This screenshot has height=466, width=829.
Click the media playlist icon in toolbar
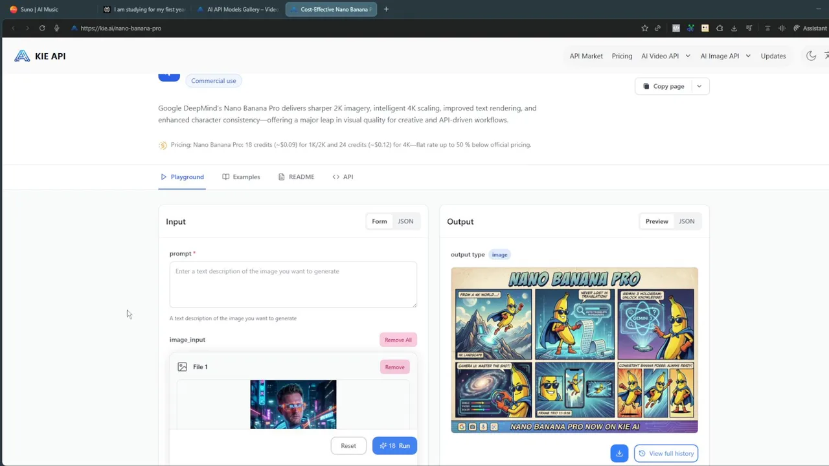point(749,28)
